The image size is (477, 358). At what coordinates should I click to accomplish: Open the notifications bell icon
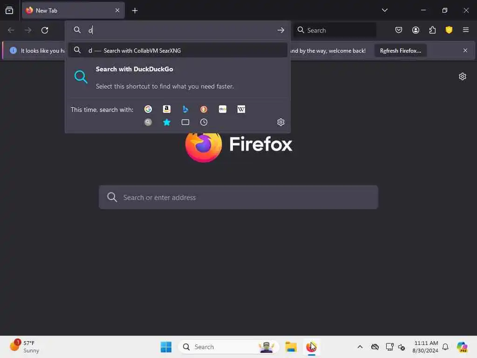(445, 347)
